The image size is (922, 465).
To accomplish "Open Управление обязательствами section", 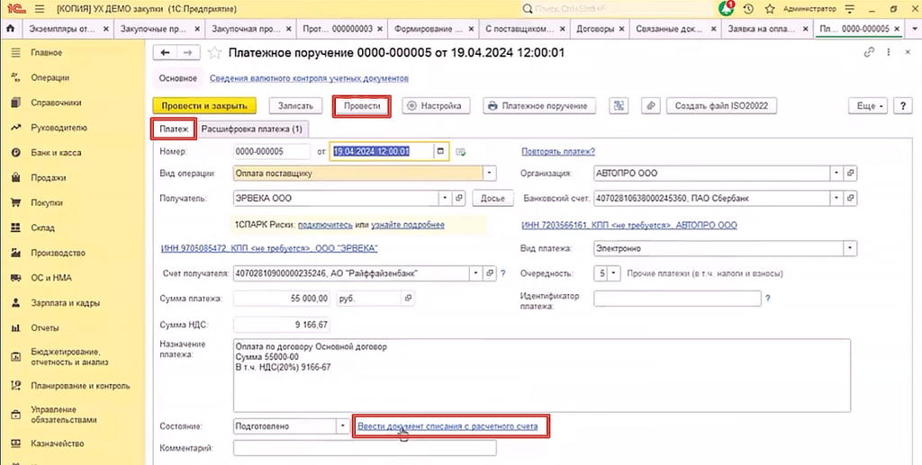I will [x=64, y=415].
